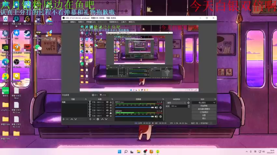Toggle the lock on the 文本 (GDI+) 3 source
The width and height of the screenshot is (277, 155).
(110, 110)
